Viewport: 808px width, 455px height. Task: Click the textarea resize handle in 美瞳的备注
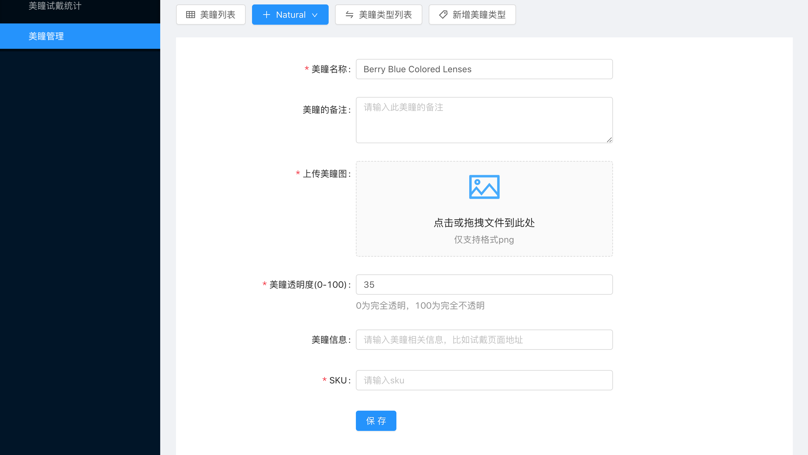[x=609, y=140]
